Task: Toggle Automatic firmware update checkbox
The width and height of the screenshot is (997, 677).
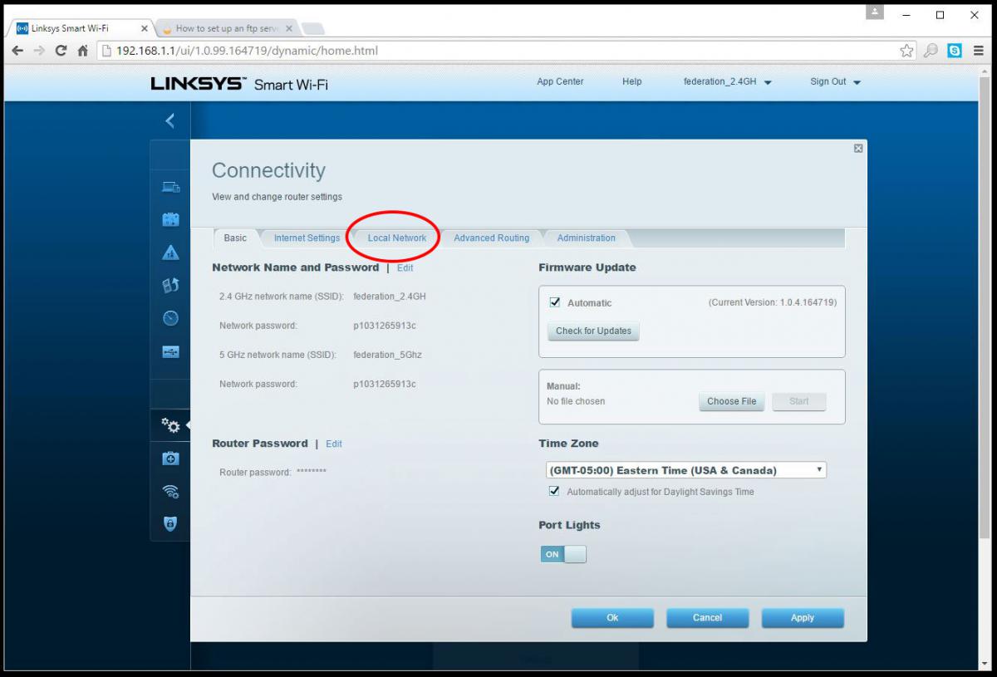Action: [x=555, y=302]
